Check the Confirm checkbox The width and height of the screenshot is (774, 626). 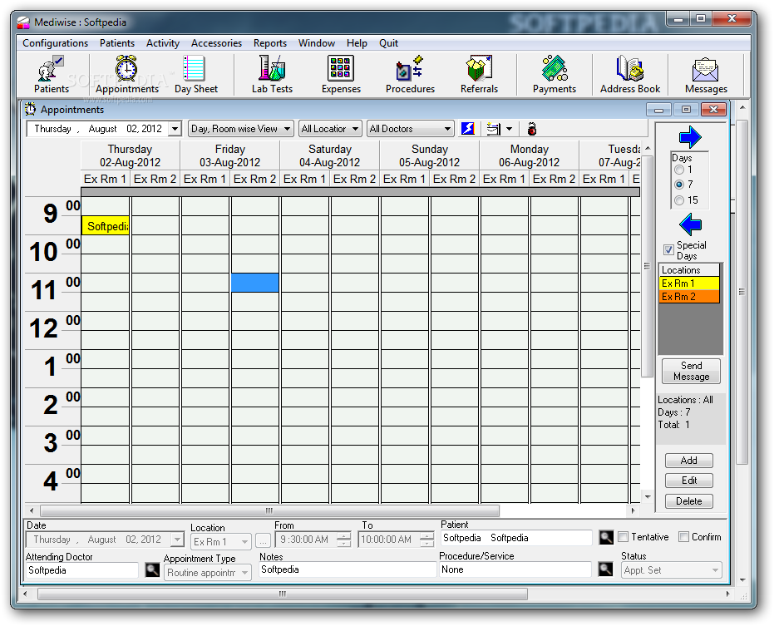point(683,537)
